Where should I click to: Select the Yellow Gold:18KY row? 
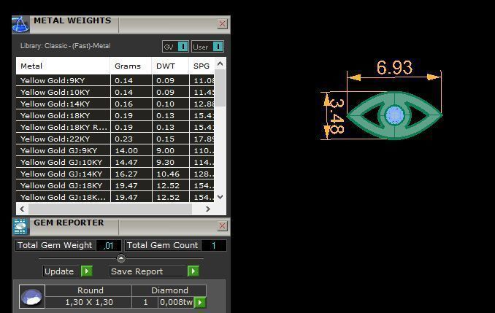115,115
